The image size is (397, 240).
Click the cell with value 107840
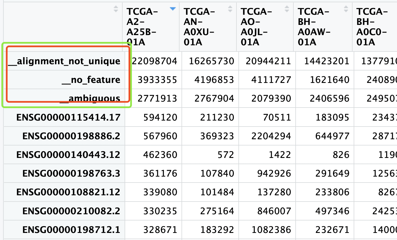[x=210, y=173]
